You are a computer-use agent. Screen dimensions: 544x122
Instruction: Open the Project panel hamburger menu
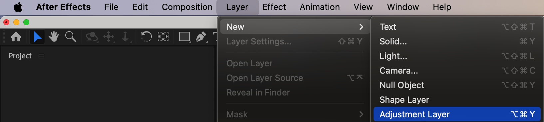[41, 56]
